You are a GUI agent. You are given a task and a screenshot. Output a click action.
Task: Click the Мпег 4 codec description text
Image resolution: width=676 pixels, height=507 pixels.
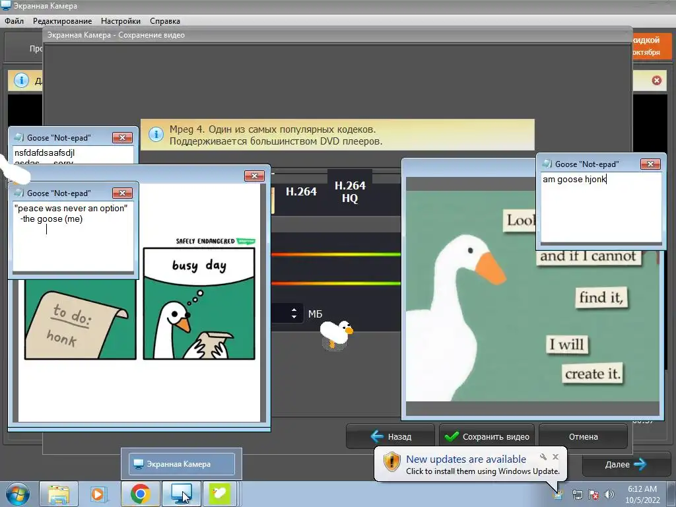(275, 135)
